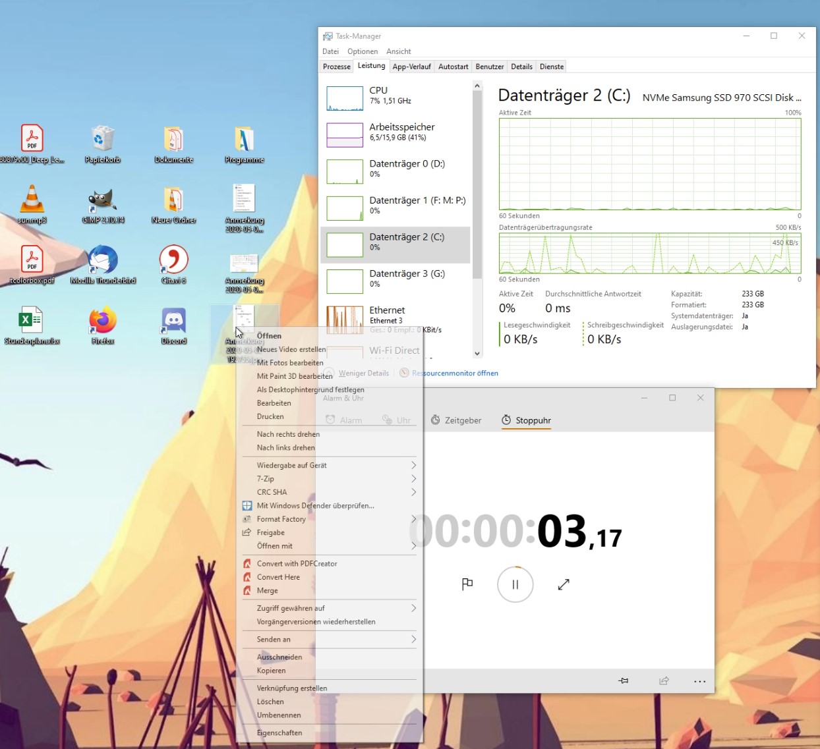Select the Firefox desktop icon
Screen dimensions: 820x749
click(103, 325)
